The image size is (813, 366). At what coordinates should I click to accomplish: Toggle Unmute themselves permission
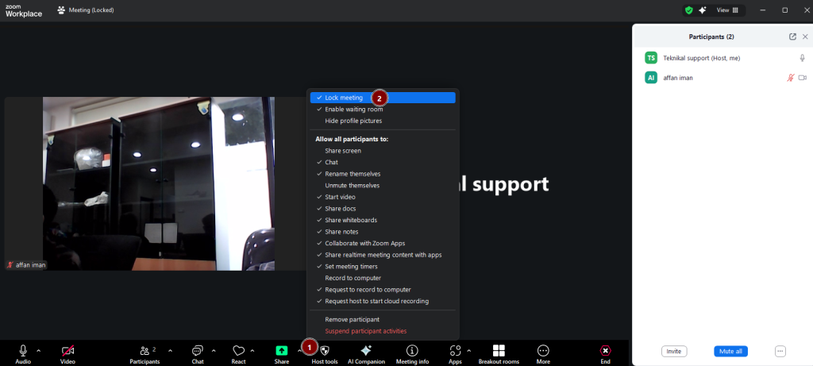pyautogui.click(x=352, y=185)
